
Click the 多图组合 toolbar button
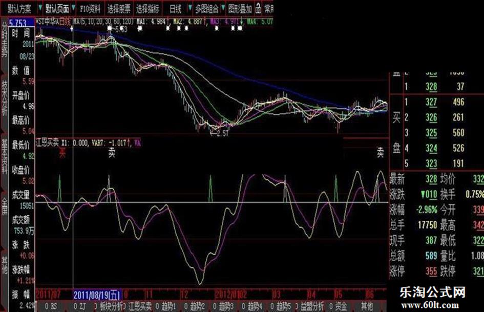206,9
